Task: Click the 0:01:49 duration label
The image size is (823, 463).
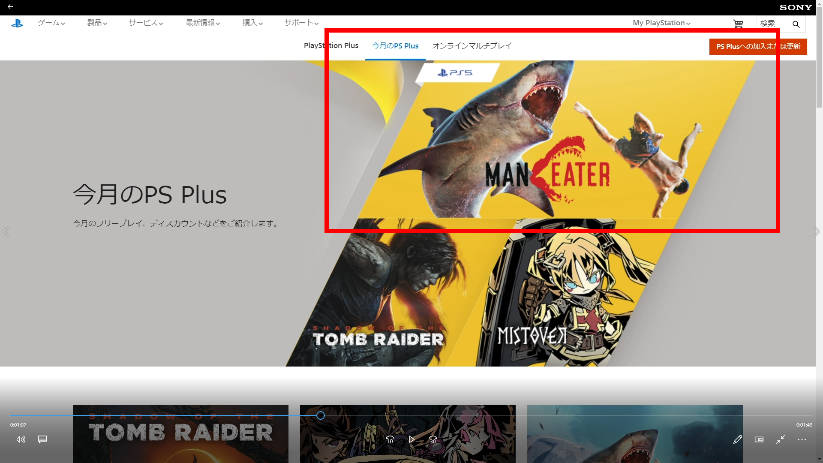Action: (805, 425)
